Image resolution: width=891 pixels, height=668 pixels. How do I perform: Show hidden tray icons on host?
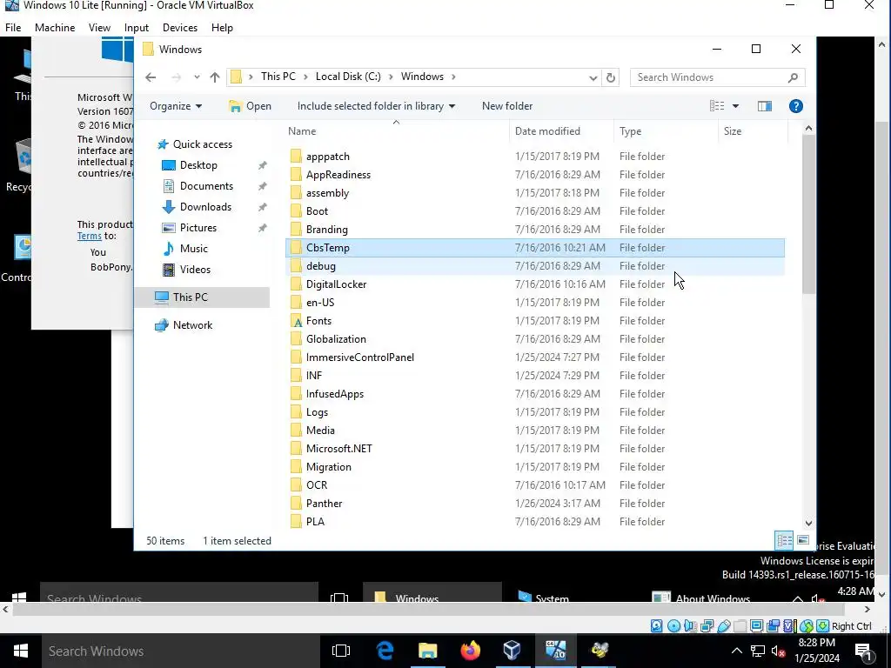coord(736,651)
